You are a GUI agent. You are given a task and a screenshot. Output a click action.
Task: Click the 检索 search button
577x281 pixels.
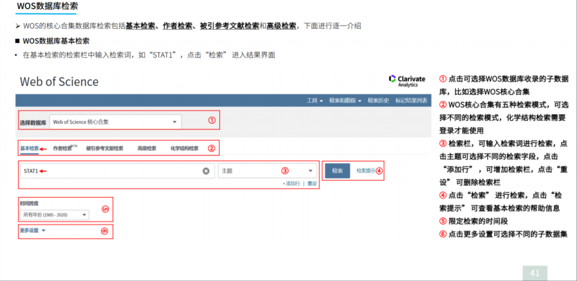pyautogui.click(x=338, y=171)
